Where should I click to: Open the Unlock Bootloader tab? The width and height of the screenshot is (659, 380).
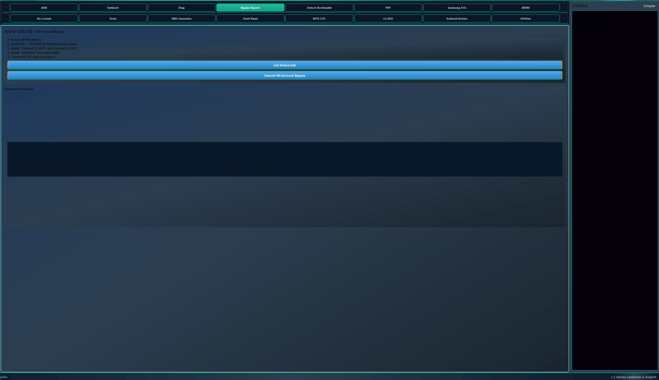tap(319, 8)
